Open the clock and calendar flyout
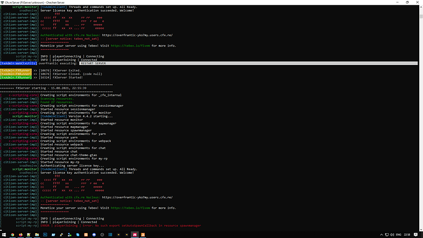This screenshot has width=423, height=238. pos(407,235)
